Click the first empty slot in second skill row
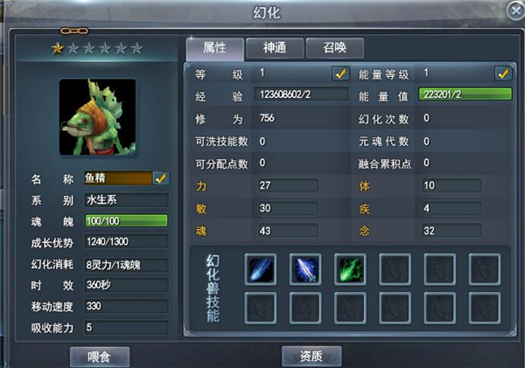 pos(261,308)
